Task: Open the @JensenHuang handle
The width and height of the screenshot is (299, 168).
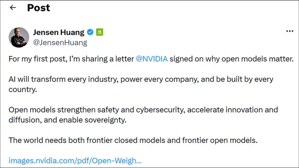Action: [60, 43]
